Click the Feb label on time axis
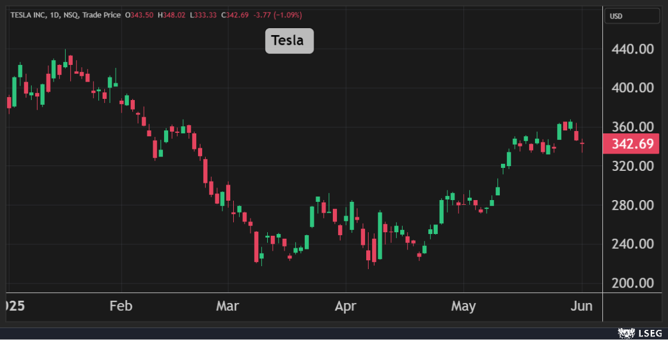The image size is (668, 340). [x=121, y=306]
